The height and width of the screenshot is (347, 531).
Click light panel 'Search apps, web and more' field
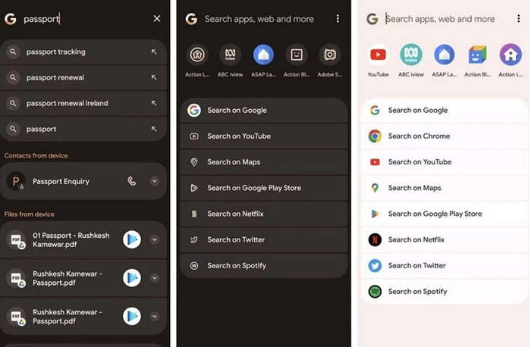pyautogui.click(x=440, y=19)
